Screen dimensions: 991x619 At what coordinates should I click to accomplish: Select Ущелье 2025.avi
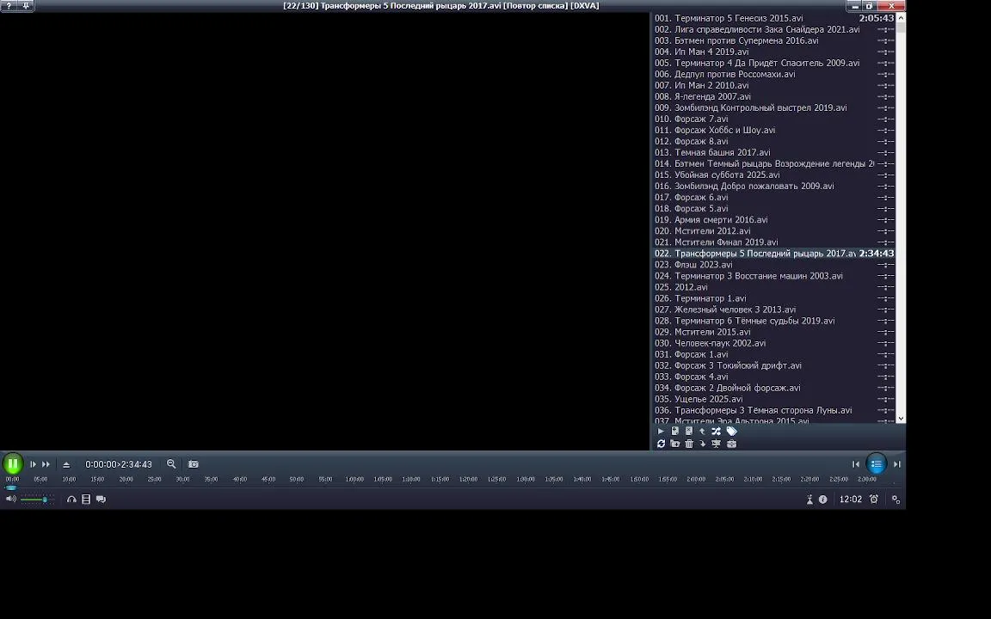point(774,399)
